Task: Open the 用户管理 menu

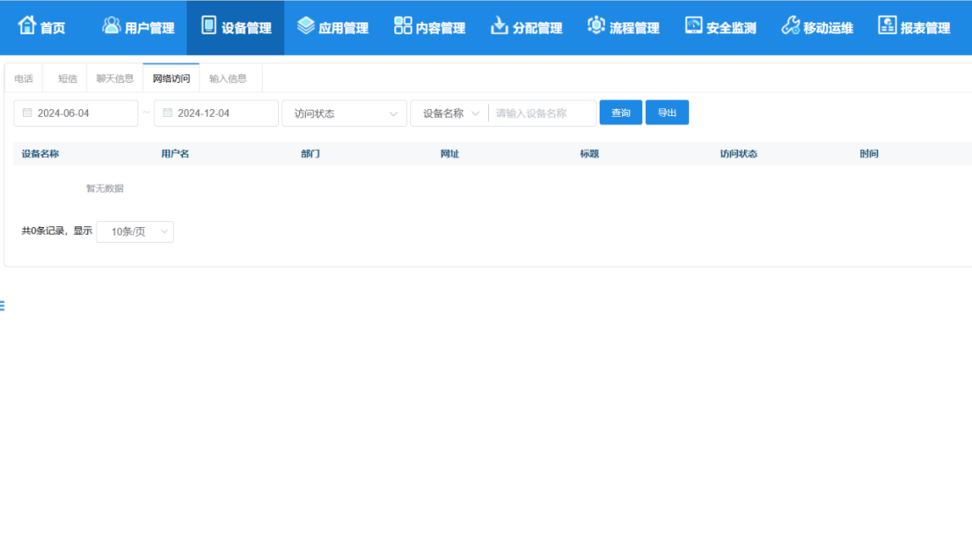Action: coord(137,27)
